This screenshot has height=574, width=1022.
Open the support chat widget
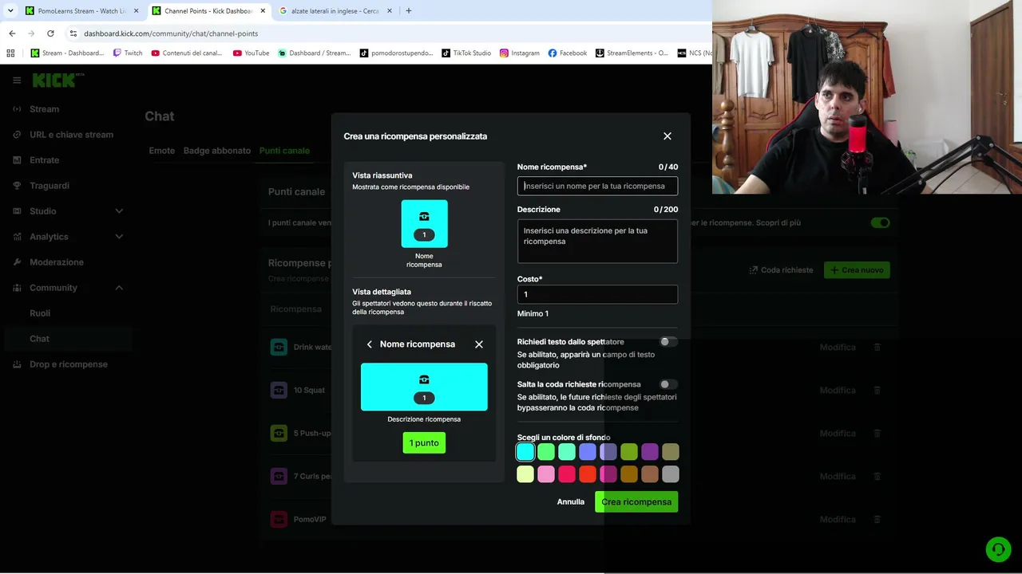(997, 549)
